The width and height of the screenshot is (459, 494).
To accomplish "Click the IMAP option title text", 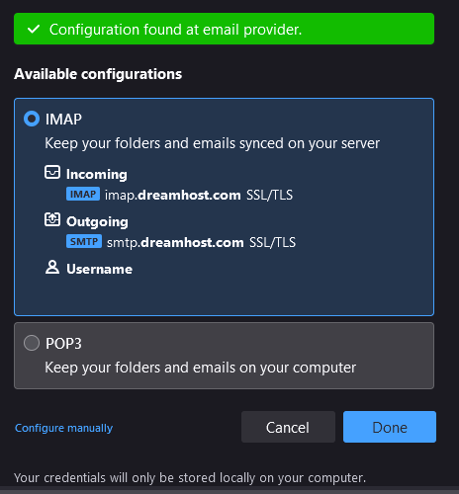I will pos(63,120).
